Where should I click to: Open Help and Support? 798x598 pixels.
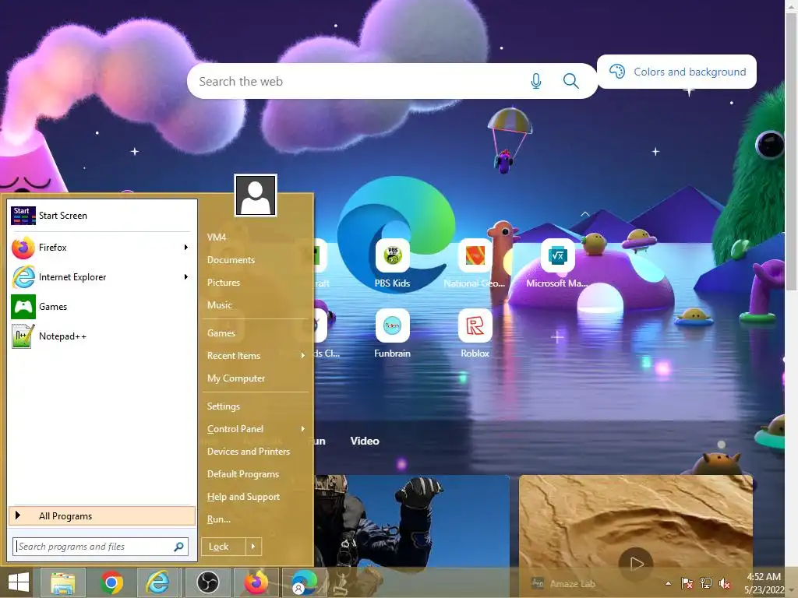coord(243,497)
